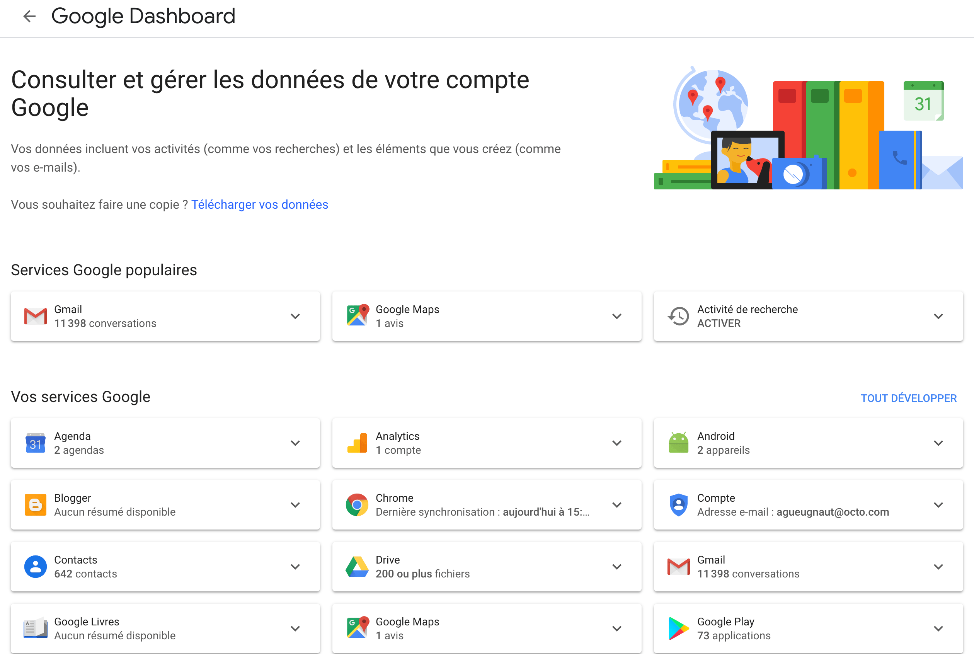Click the Blogger icon

[36, 505]
